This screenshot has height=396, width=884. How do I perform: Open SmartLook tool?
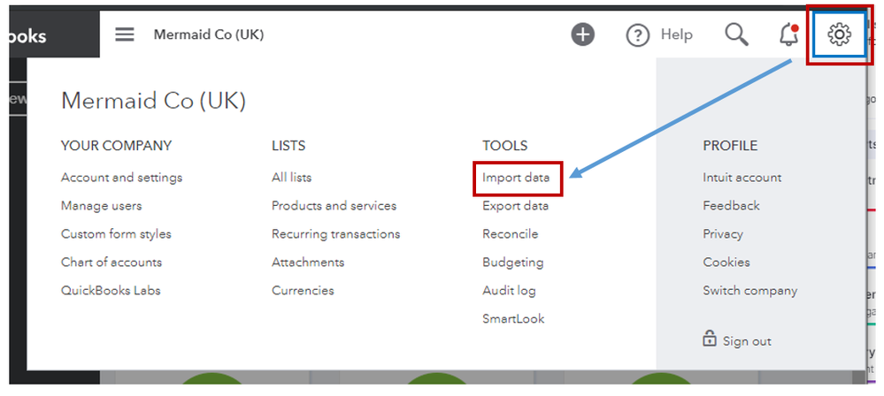click(513, 318)
